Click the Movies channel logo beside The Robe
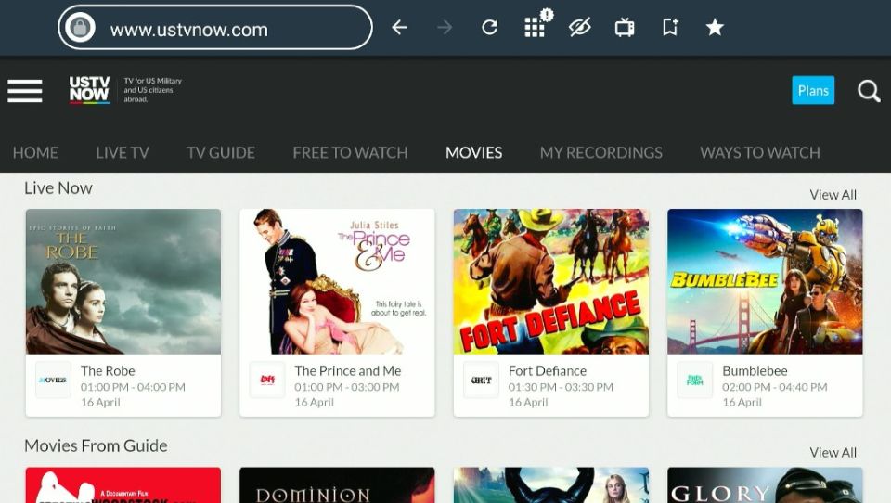This screenshot has width=891, height=503. [x=54, y=380]
